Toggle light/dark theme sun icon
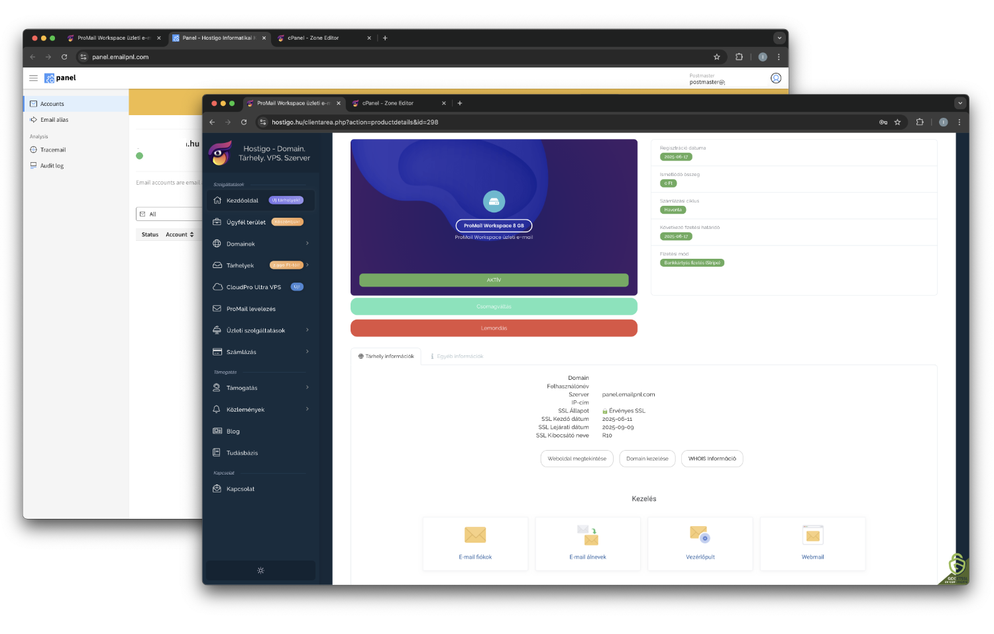 [260, 570]
